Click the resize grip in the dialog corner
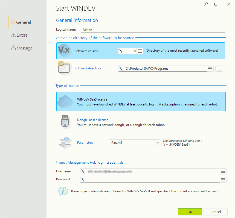This screenshot has height=218, width=235. [232, 216]
